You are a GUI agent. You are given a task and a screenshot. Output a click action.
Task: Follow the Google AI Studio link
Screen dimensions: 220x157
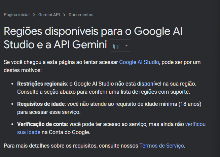139,62
